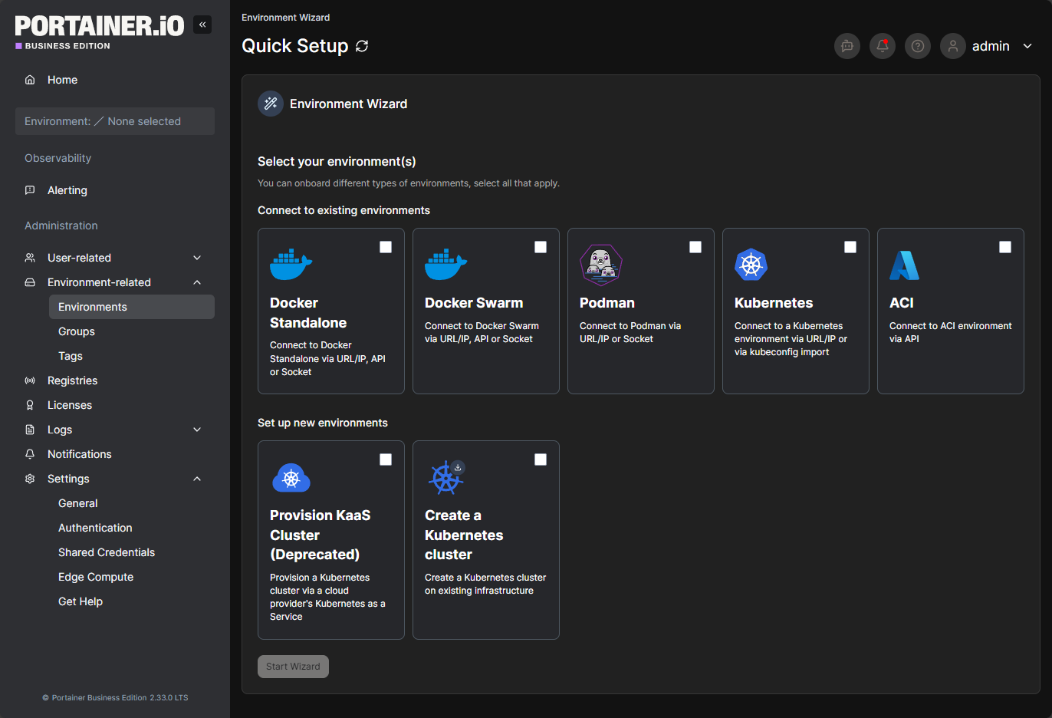Select the Create a Kubernetes cluster checkbox
The image size is (1052, 718).
point(541,459)
